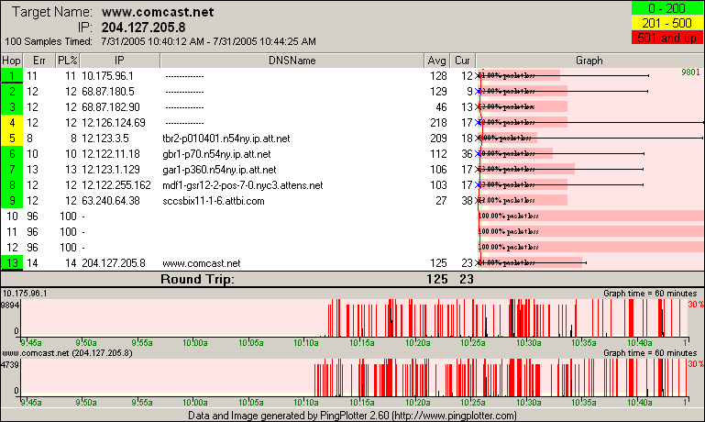705x422 pixels.
Task: Click Round Trip average value 125
Action: click(x=437, y=280)
